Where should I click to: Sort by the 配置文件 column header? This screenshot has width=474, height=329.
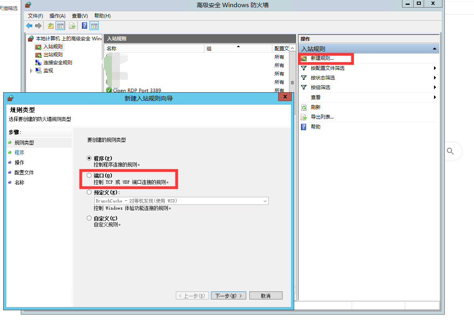coord(281,48)
